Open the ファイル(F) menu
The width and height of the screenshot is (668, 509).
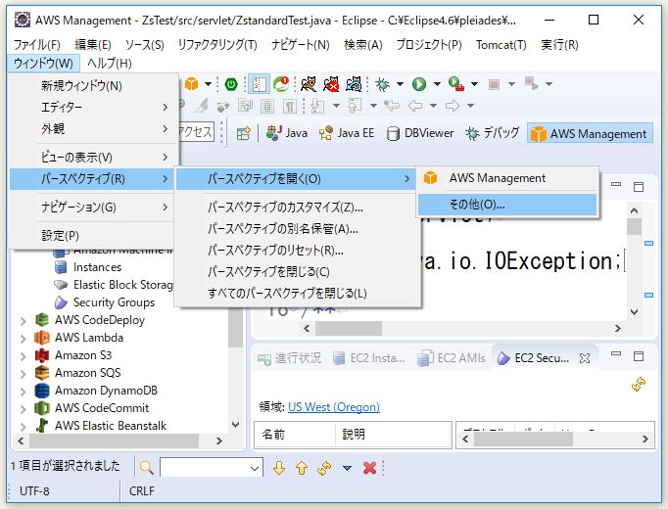pos(36,45)
